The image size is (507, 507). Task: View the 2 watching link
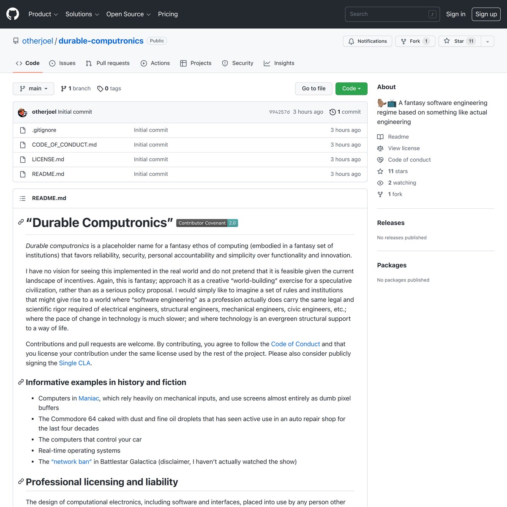[397, 183]
